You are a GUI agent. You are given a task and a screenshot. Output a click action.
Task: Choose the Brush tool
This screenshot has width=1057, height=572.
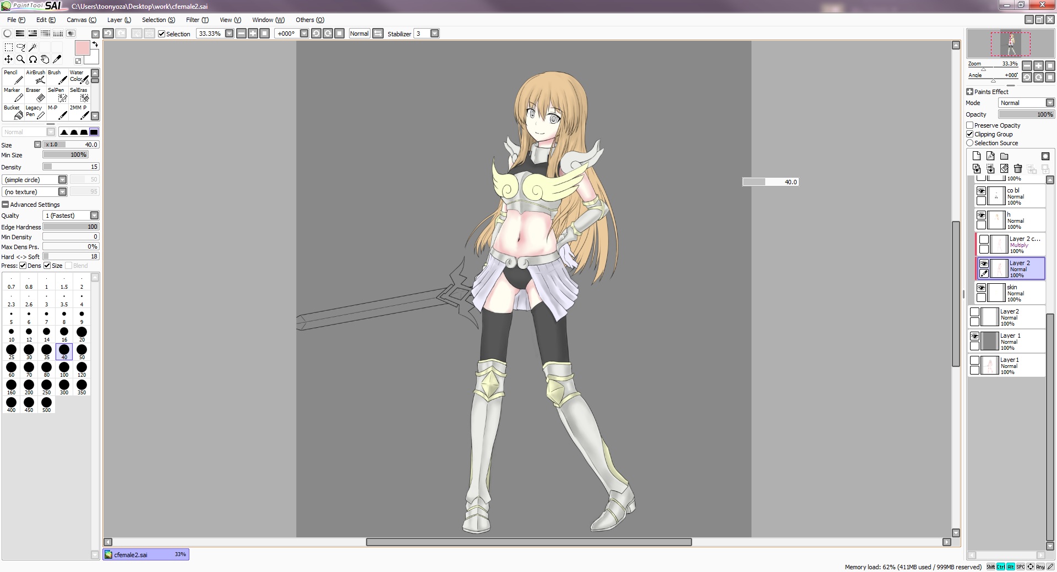[x=57, y=77]
